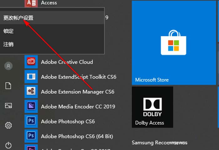
Task: Open Adobe Media Encoder CC 2019 icon
Action: pyautogui.click(x=31, y=106)
